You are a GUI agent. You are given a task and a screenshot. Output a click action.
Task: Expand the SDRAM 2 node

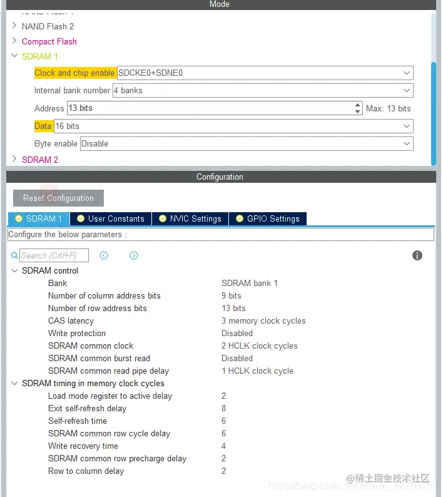coord(14,159)
